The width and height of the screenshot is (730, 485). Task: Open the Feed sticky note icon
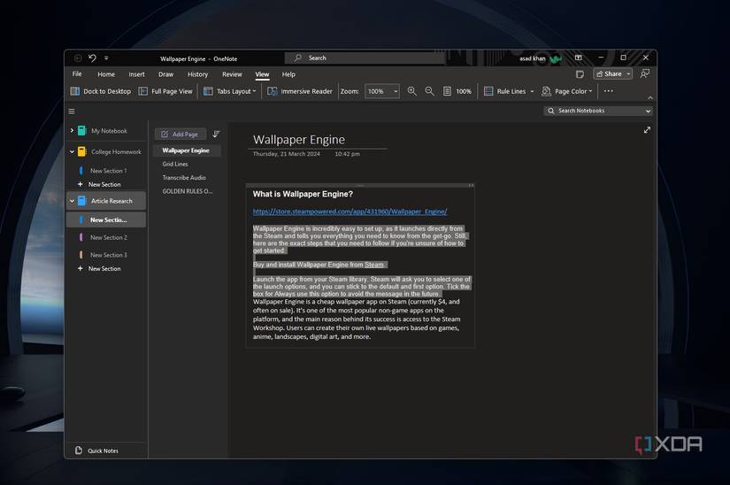pyautogui.click(x=580, y=74)
